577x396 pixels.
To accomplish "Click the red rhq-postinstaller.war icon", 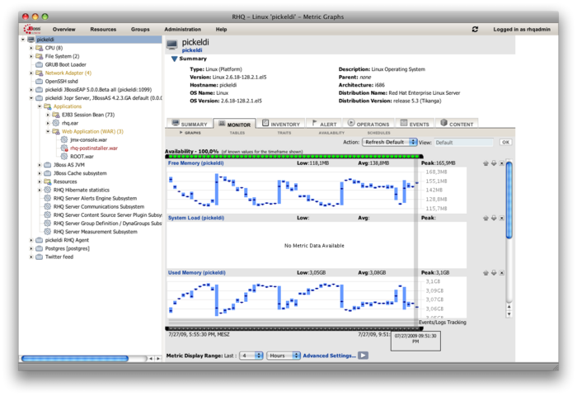I will (64, 148).
